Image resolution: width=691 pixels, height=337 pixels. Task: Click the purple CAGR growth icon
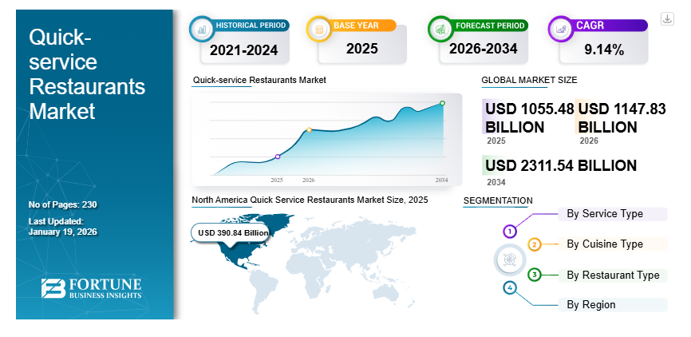pos(561,30)
